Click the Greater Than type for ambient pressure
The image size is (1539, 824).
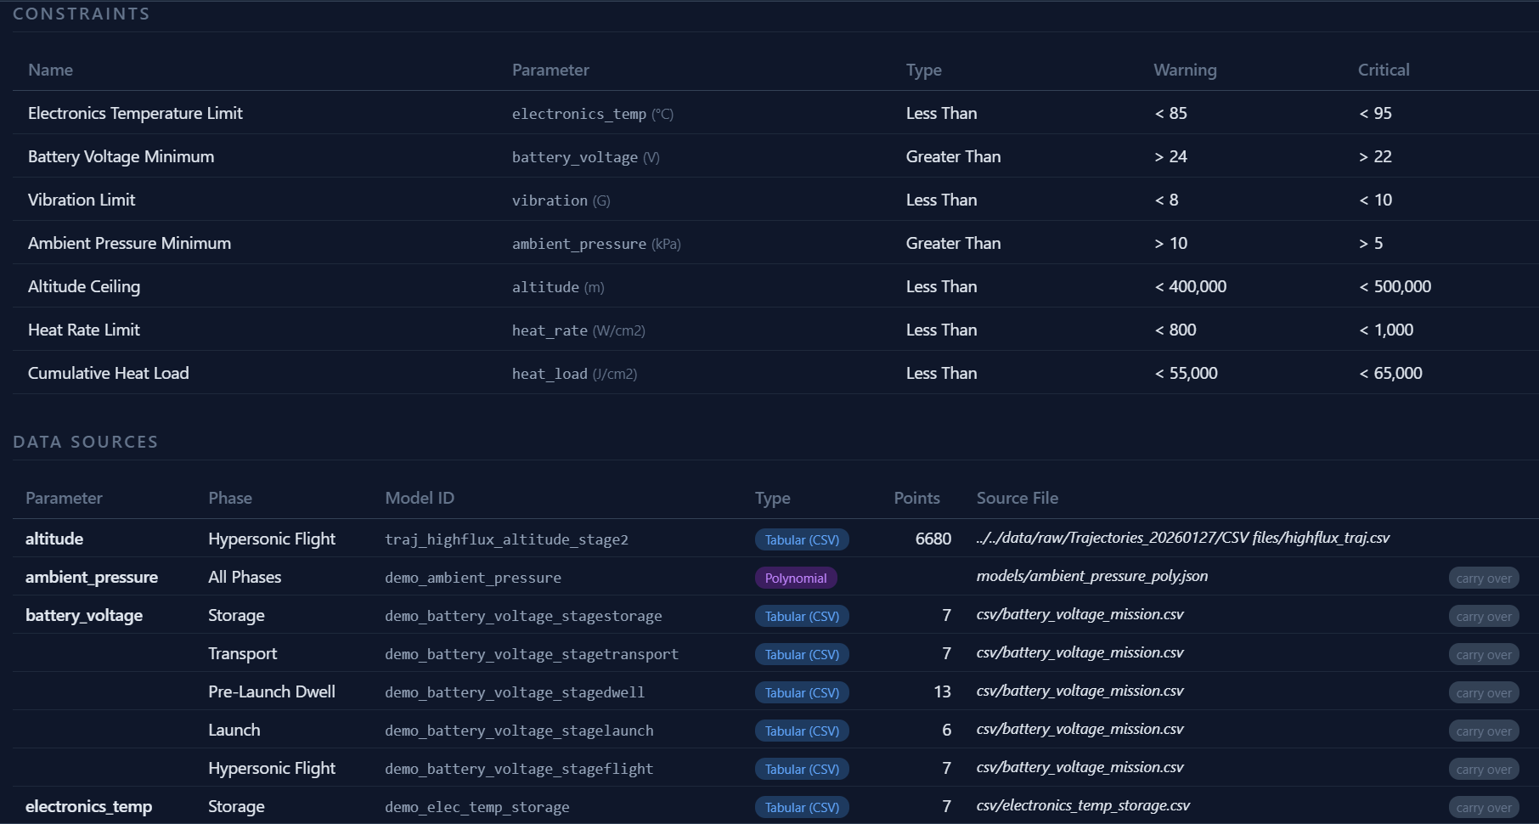[x=954, y=243]
